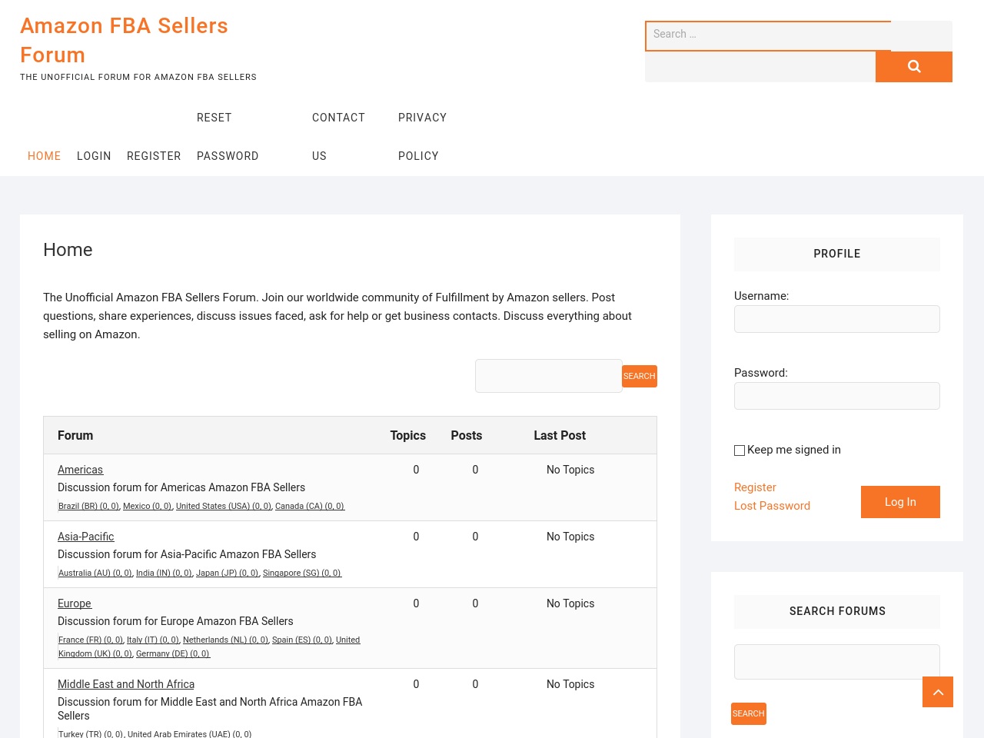This screenshot has height=738, width=984.
Task: Click the Search button under Search Forums
Action: tap(749, 713)
